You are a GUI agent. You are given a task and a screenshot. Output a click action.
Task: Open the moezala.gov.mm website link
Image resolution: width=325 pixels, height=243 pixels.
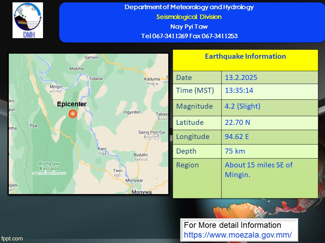[238, 235]
